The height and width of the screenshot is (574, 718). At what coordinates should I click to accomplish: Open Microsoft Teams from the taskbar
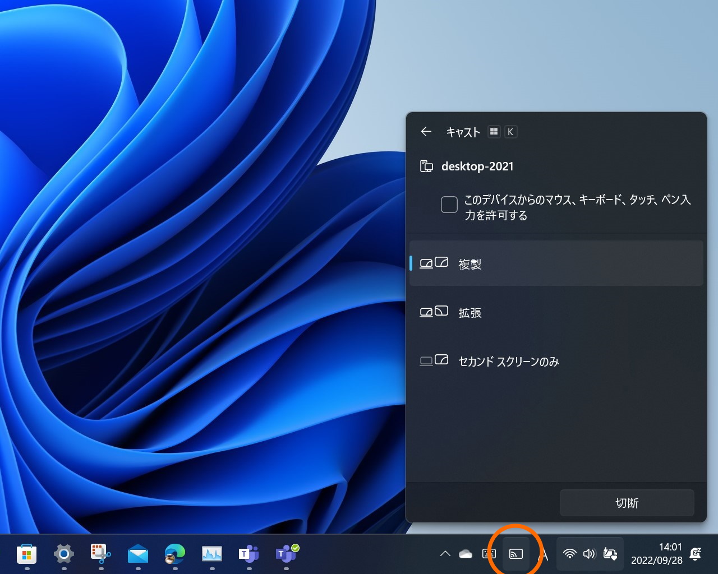(x=248, y=555)
